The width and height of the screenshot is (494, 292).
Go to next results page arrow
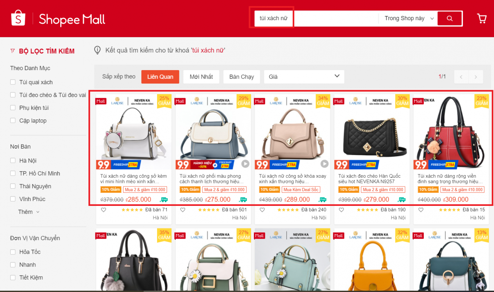coord(476,77)
